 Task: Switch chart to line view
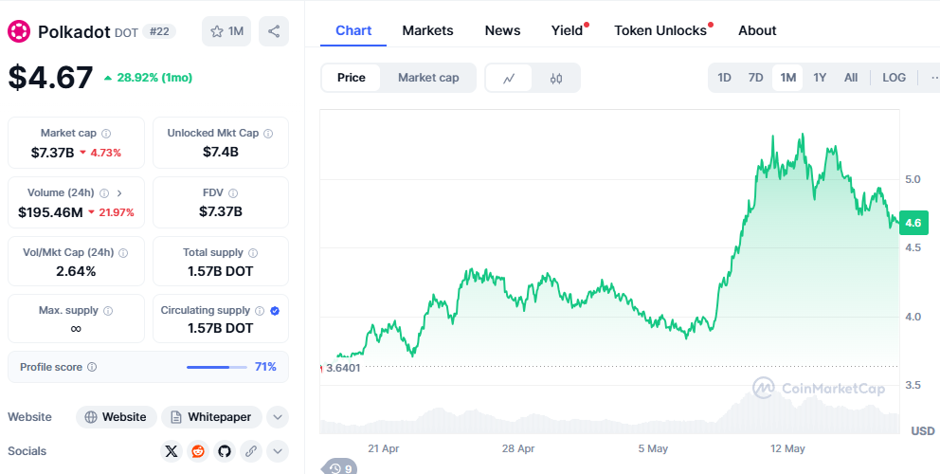(509, 78)
